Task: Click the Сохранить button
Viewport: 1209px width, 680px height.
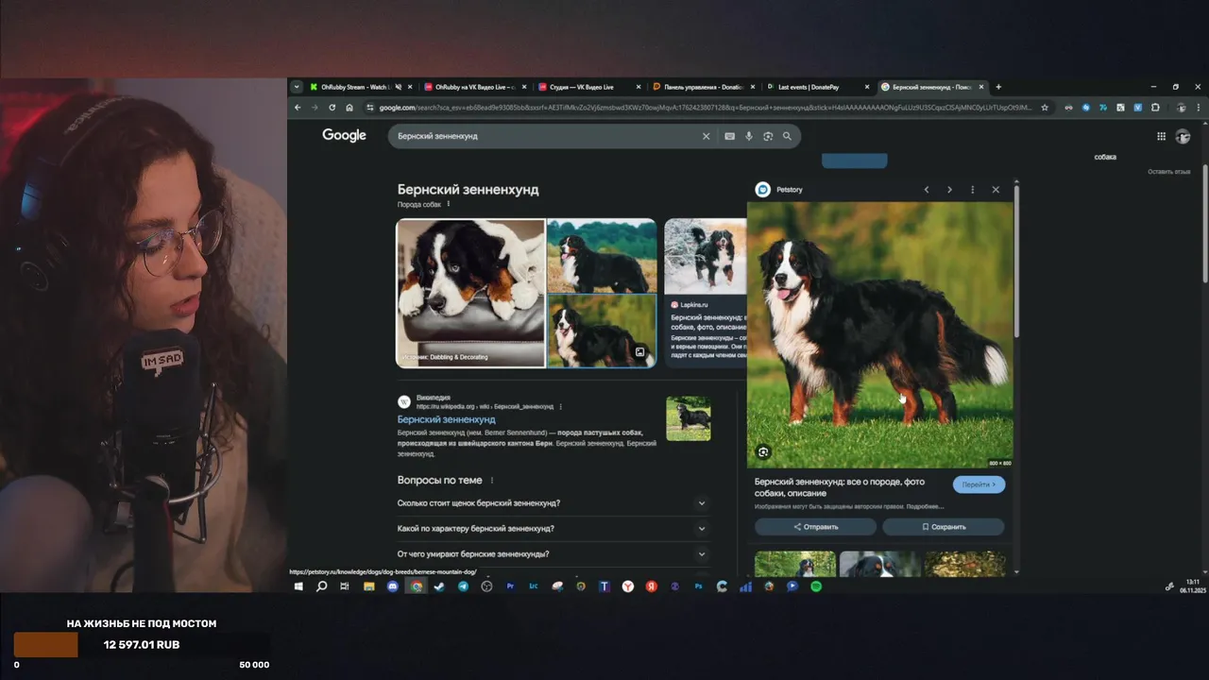Action: pos(944,527)
